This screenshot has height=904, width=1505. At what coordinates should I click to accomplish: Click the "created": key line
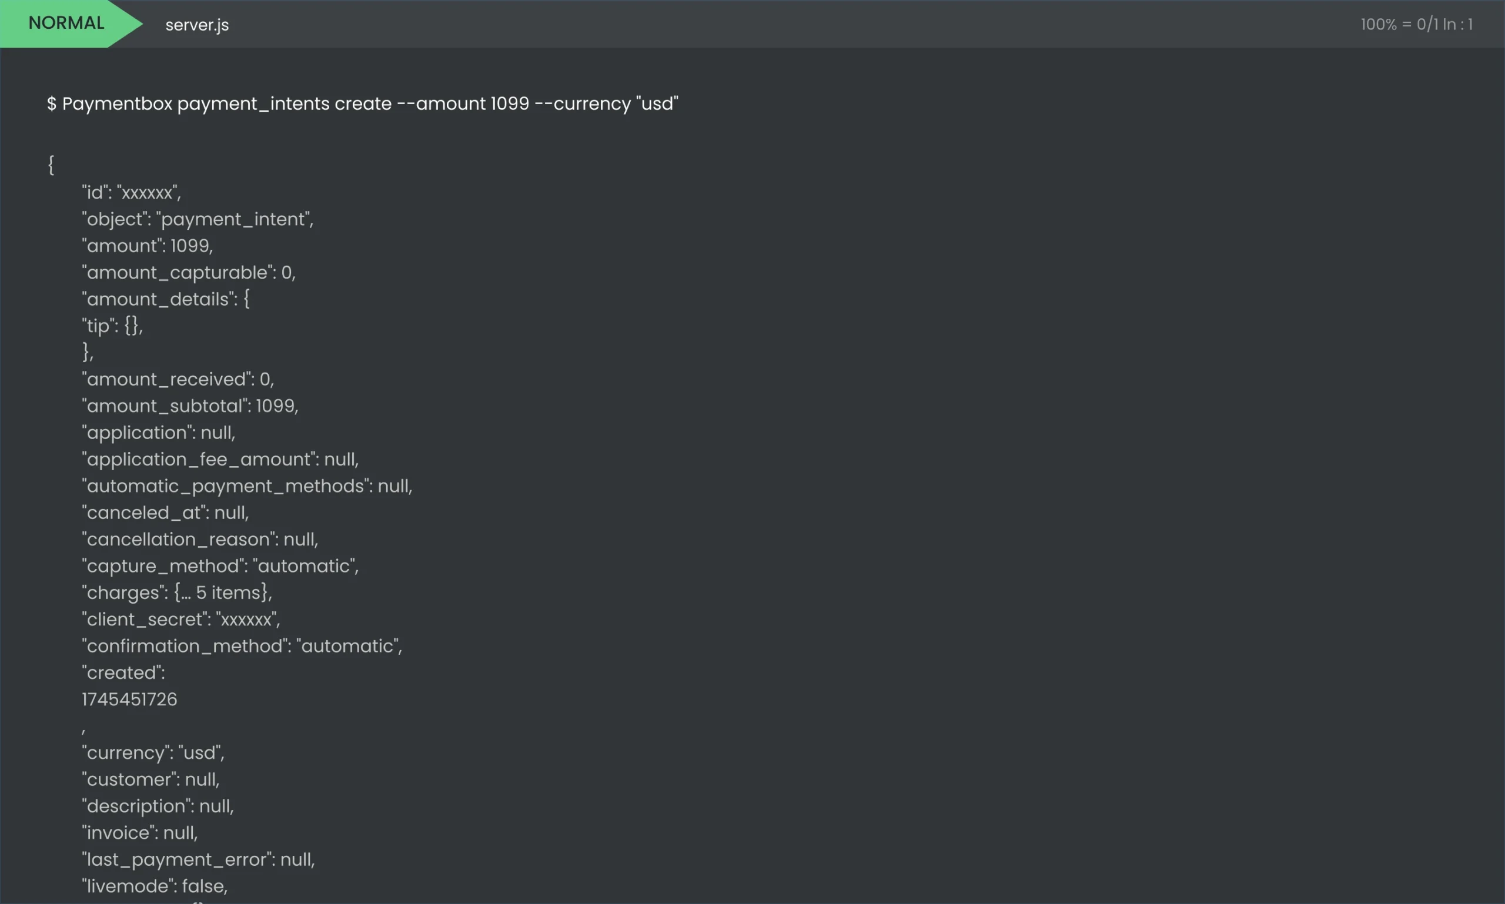coord(123,673)
